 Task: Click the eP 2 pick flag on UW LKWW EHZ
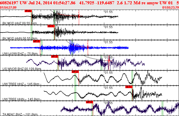(x=37, y=41)
